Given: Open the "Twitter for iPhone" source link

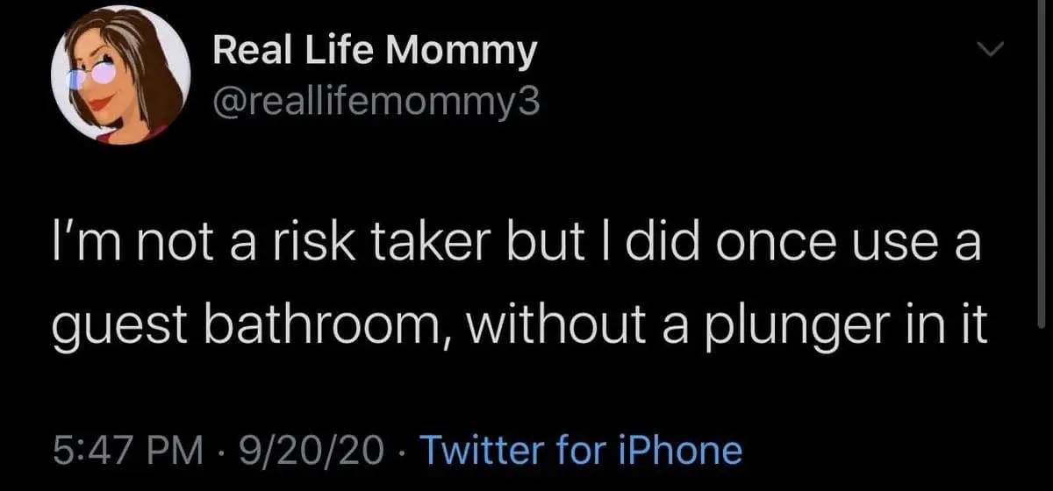Looking at the screenshot, I should (x=582, y=450).
